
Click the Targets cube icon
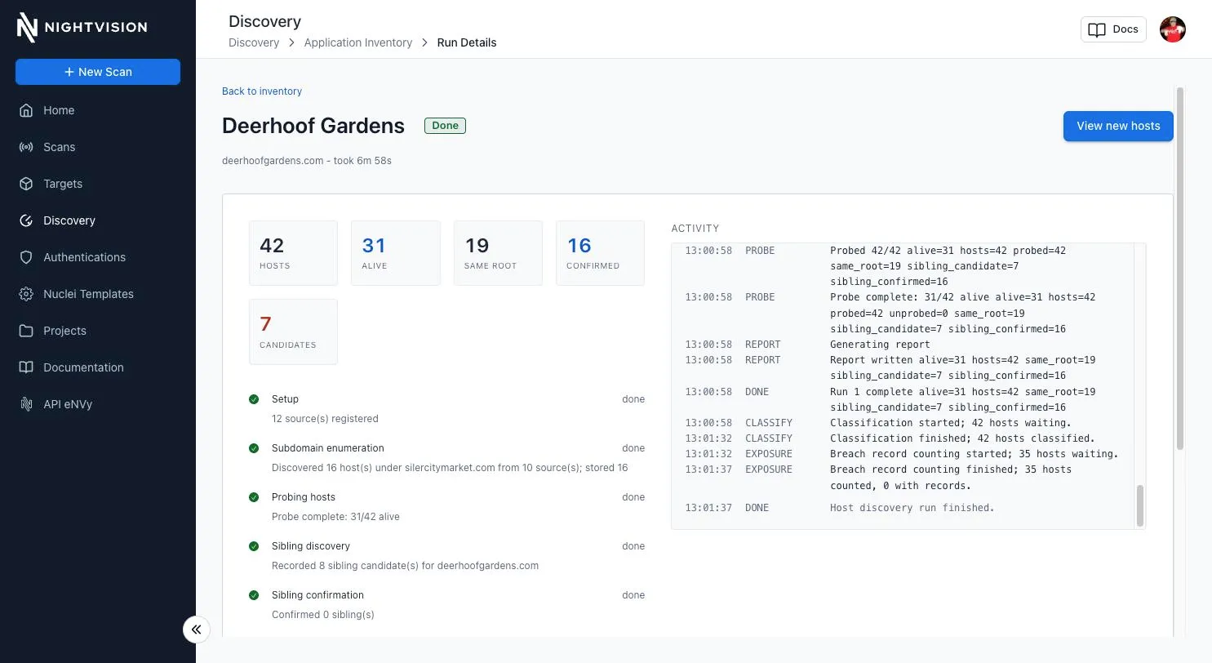26,184
